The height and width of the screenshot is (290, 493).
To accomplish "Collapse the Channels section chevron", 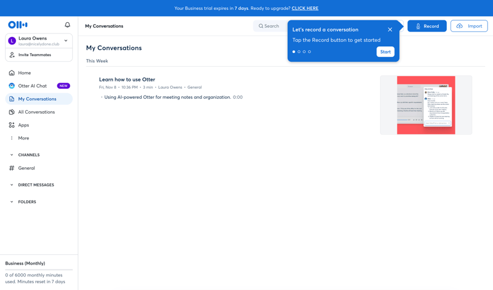I will point(12,155).
